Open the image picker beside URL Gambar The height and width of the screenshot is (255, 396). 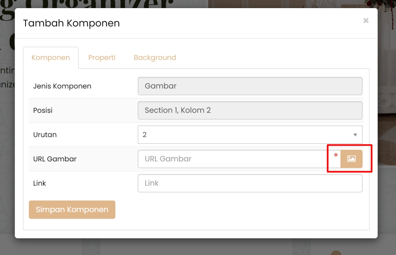coord(351,159)
